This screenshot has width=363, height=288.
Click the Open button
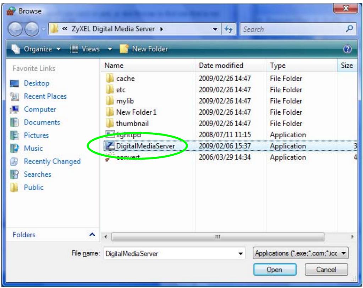(x=275, y=270)
